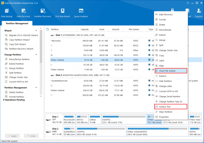This screenshot has width=204, height=143.
Task: Launch Data Recovery from the toolbar
Action: point(23,13)
